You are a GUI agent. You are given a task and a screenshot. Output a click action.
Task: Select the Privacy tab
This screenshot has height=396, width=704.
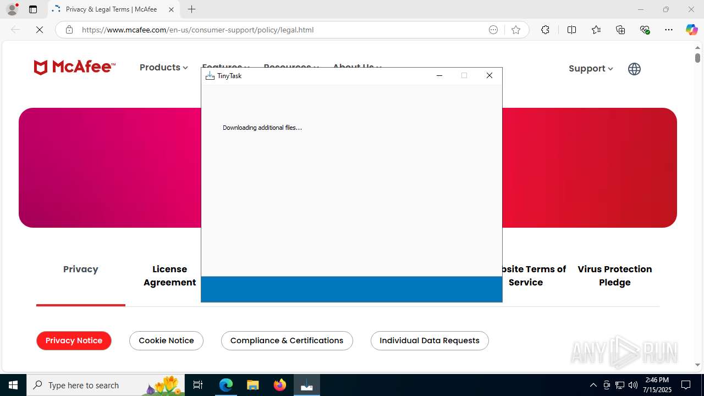(x=81, y=269)
